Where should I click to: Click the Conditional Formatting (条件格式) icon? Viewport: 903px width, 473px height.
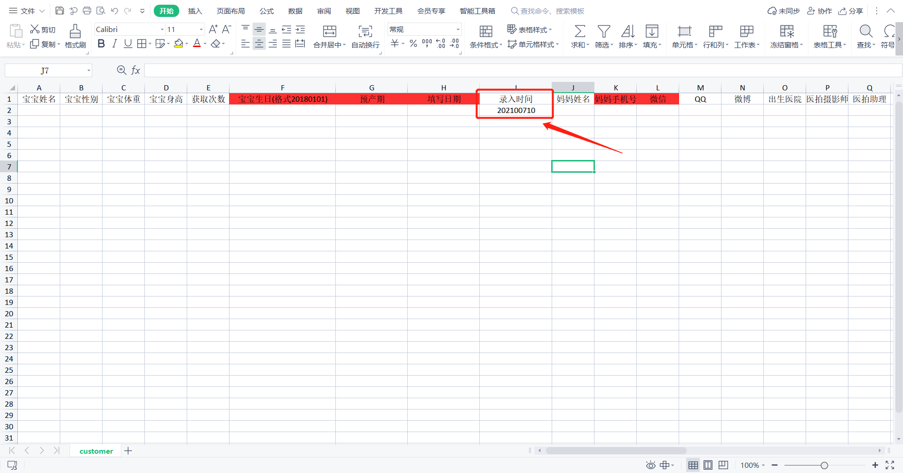coord(486,32)
